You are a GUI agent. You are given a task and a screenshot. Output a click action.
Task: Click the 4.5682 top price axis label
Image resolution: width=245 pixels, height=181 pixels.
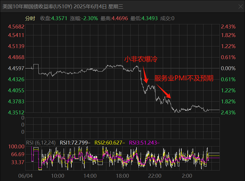[x=16, y=27]
